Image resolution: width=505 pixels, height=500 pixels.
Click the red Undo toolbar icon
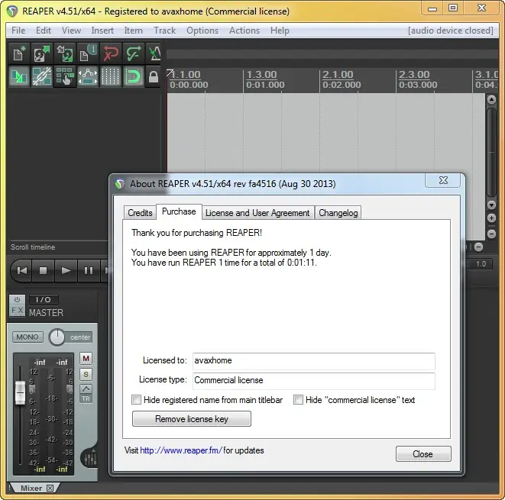pos(111,53)
